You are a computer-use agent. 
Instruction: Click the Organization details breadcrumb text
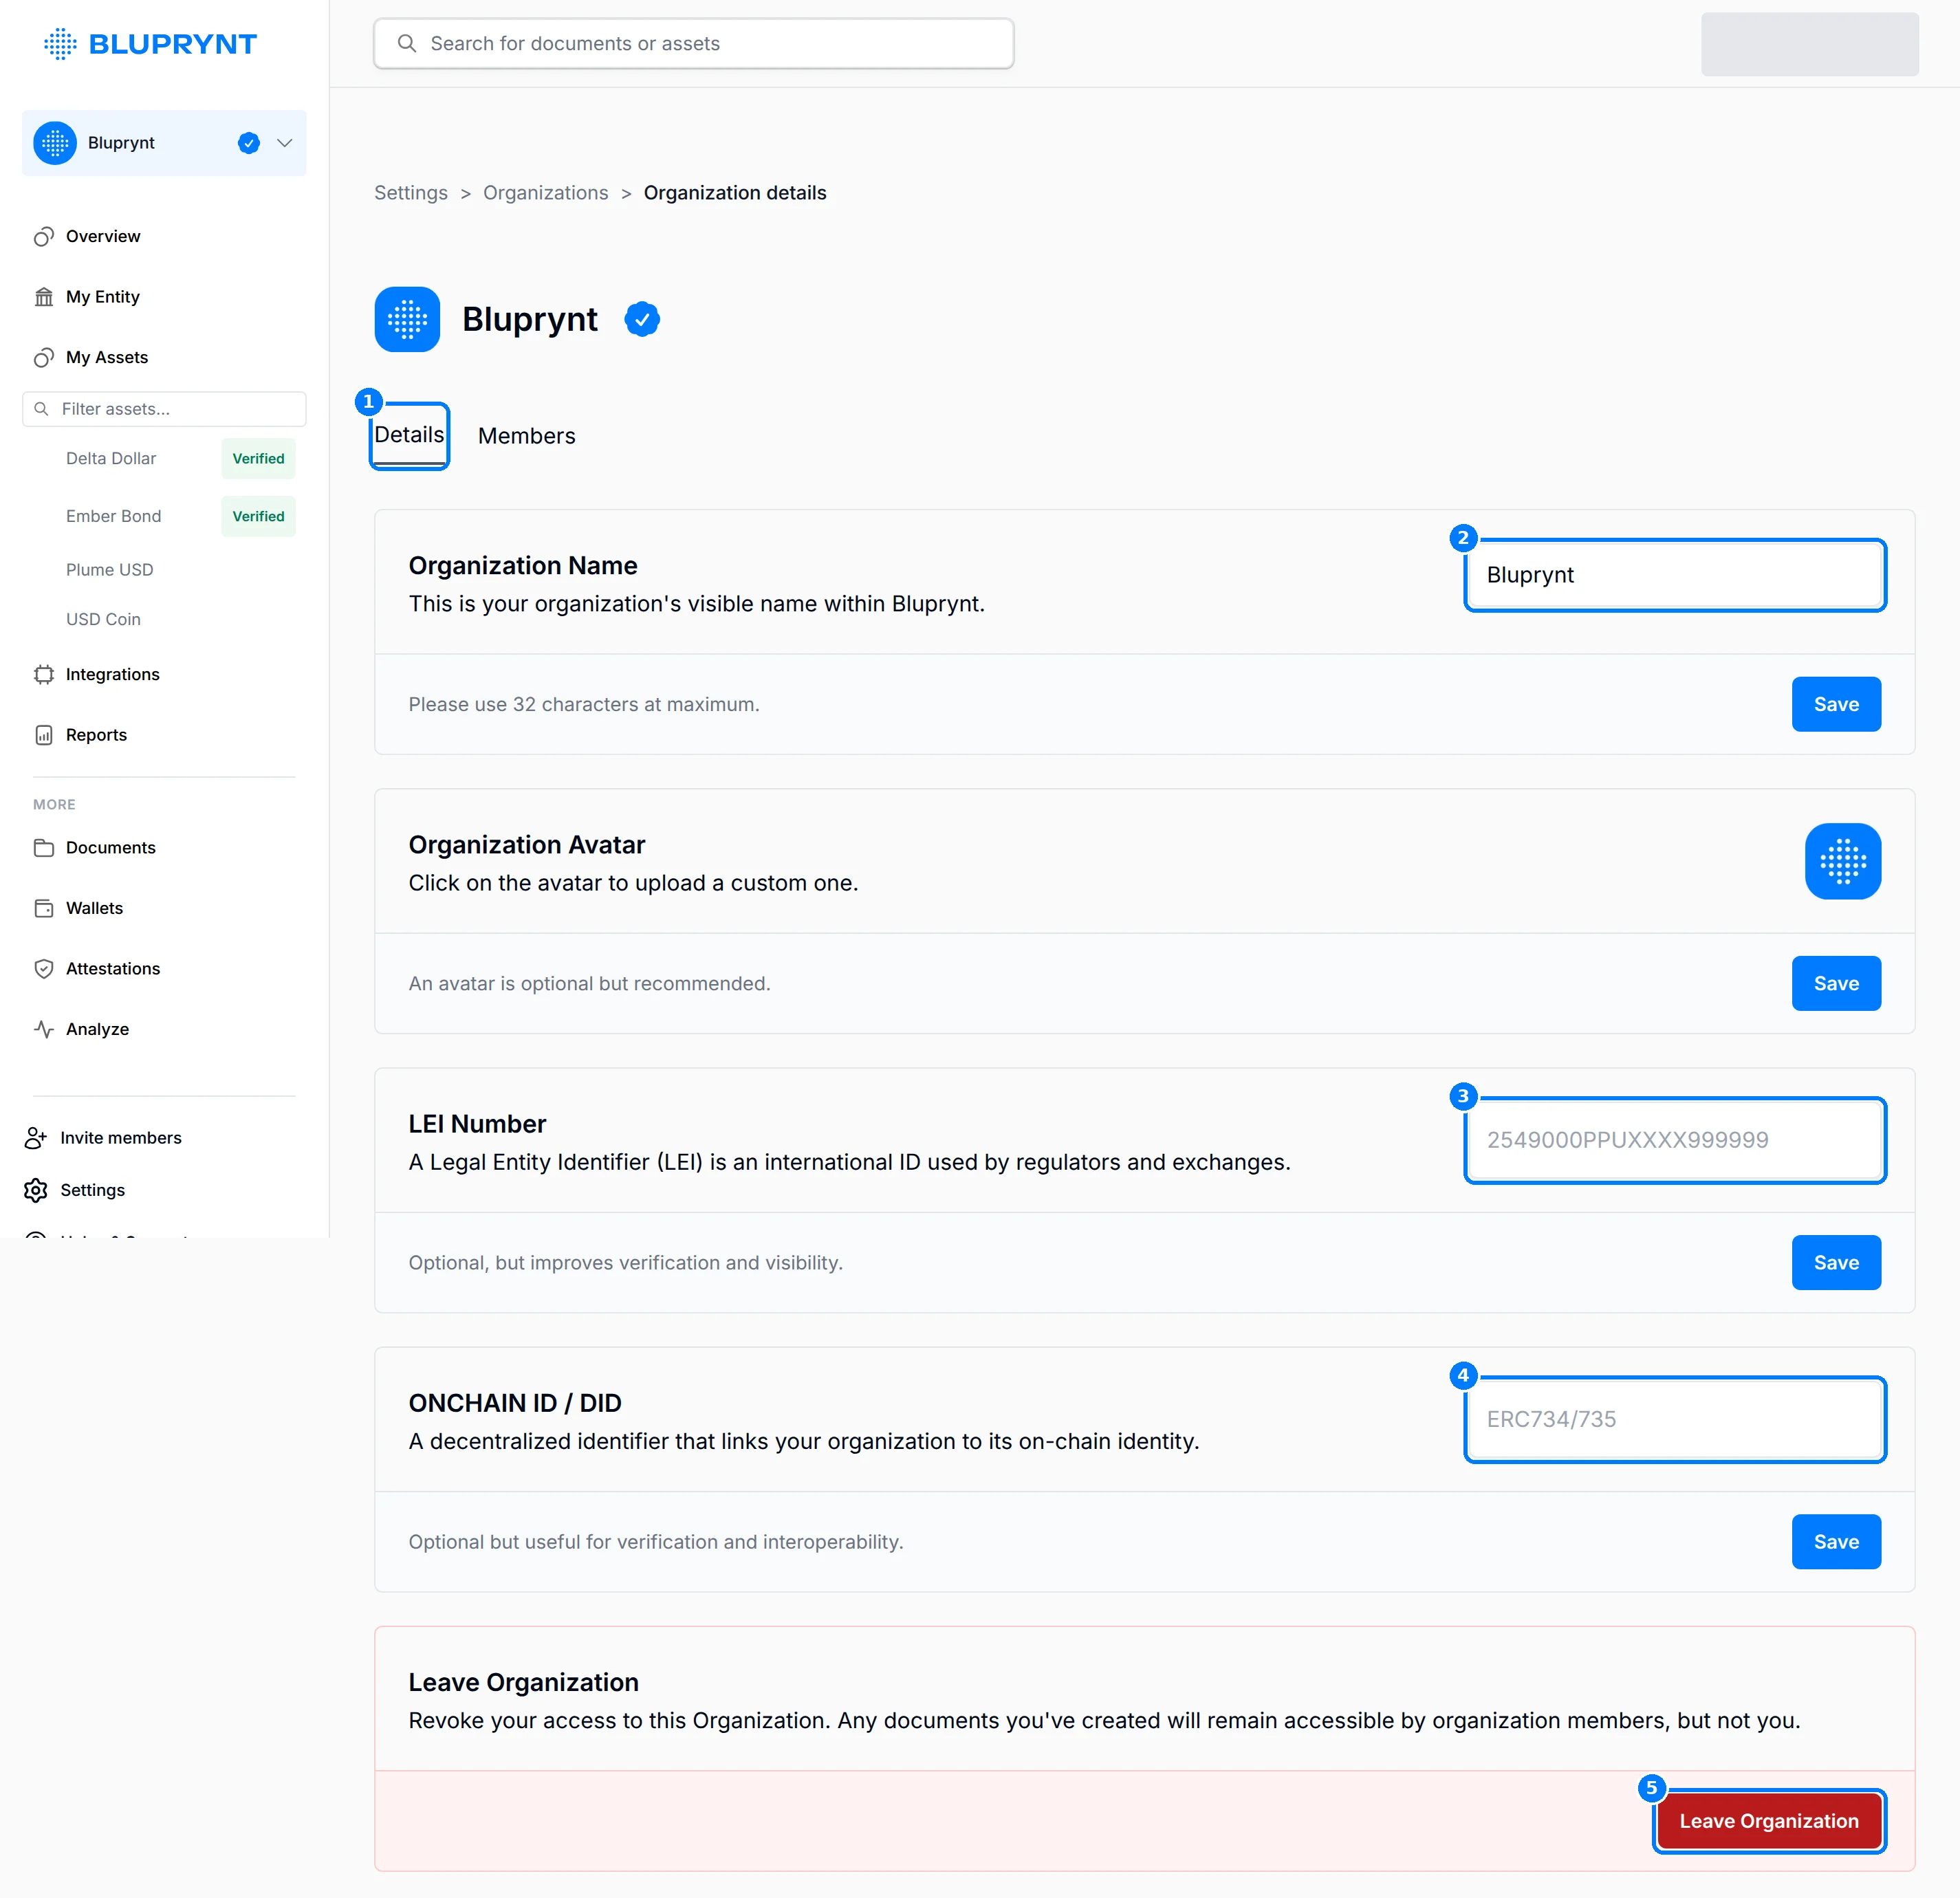(x=735, y=193)
